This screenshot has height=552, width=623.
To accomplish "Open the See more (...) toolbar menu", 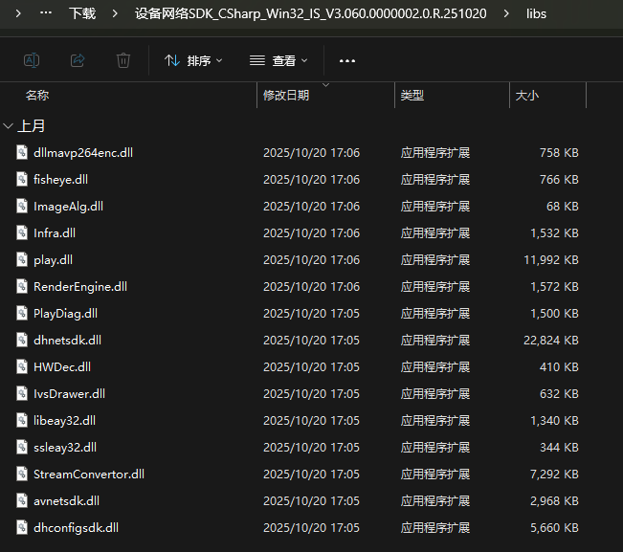I will click(x=347, y=60).
